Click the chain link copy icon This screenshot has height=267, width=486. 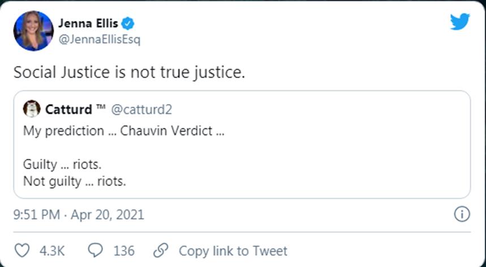(x=161, y=251)
